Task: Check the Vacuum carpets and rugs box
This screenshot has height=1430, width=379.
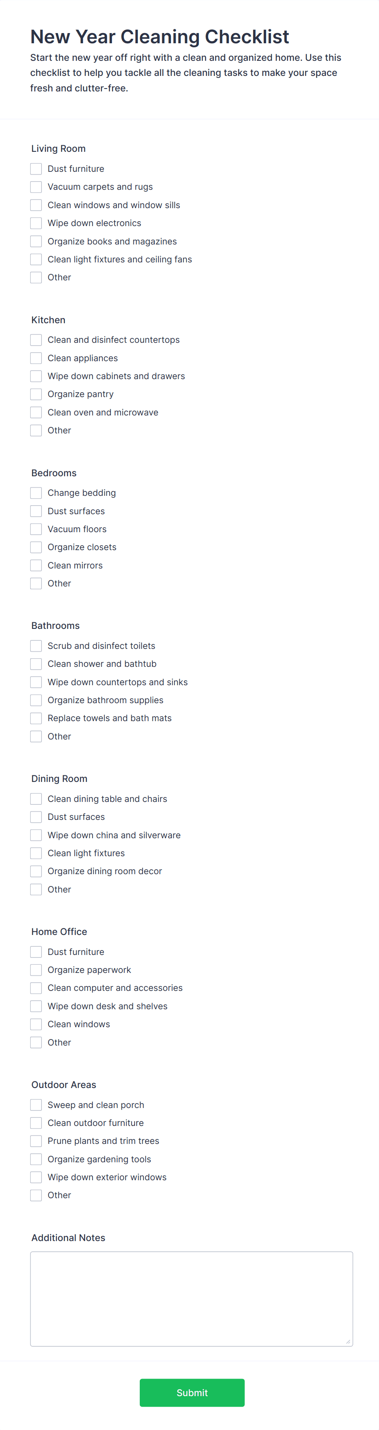Action: coord(36,187)
